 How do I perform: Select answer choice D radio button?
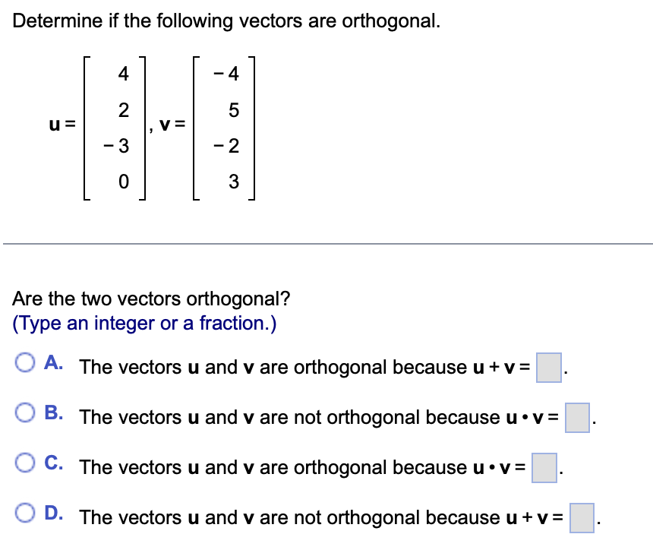click(x=25, y=513)
